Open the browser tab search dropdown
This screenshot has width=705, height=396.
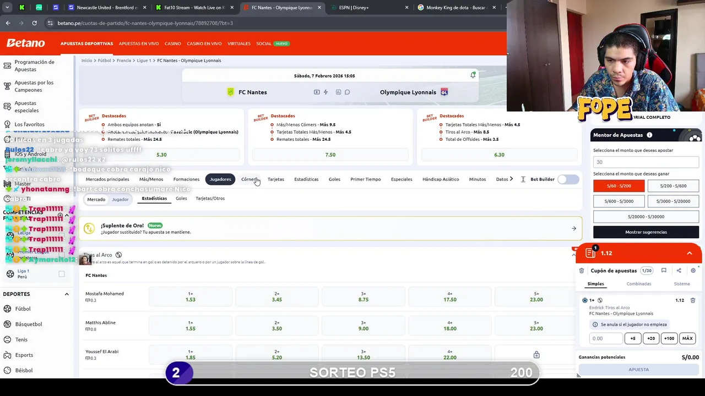[7, 7]
